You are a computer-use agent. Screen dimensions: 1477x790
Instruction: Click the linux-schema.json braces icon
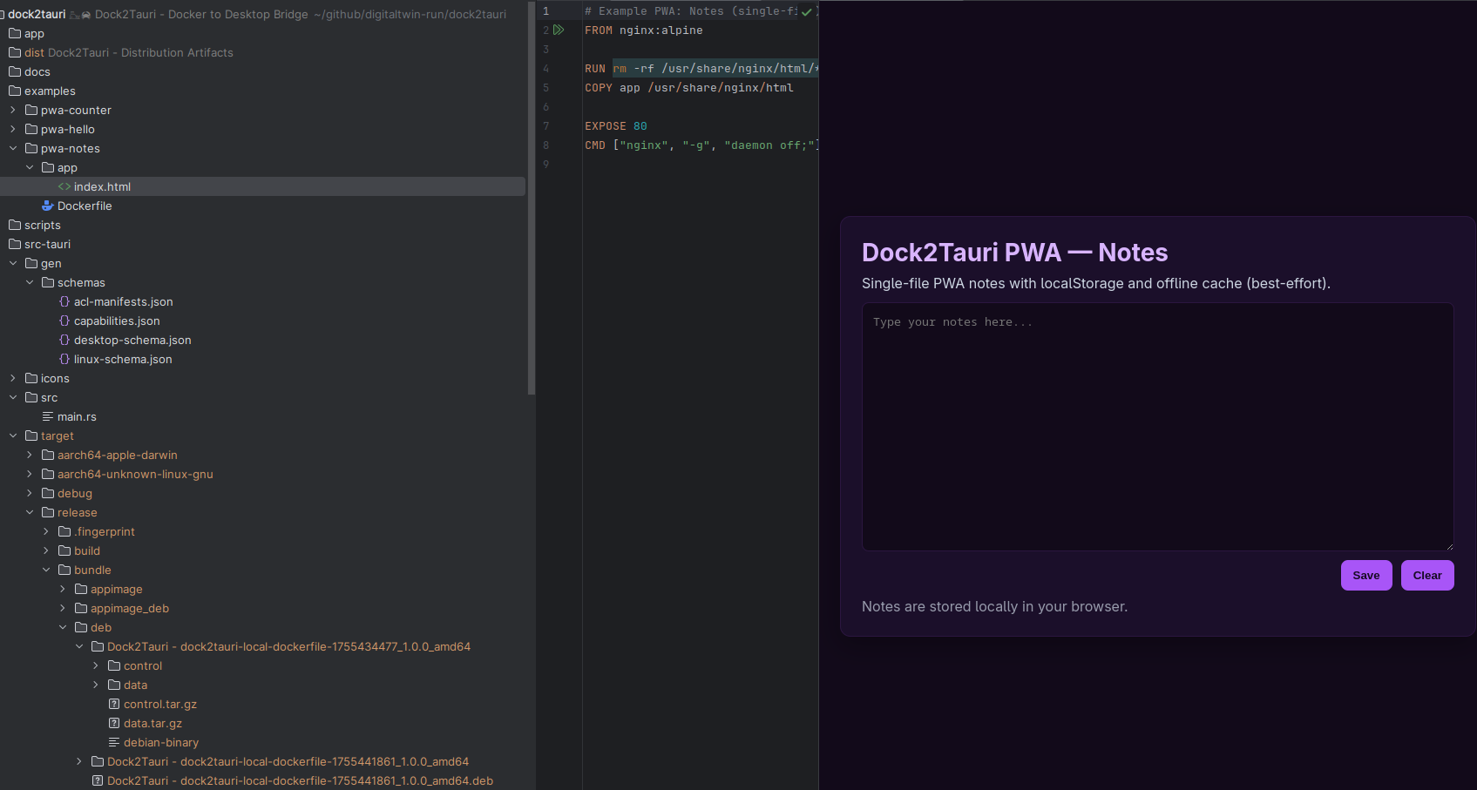tap(64, 359)
